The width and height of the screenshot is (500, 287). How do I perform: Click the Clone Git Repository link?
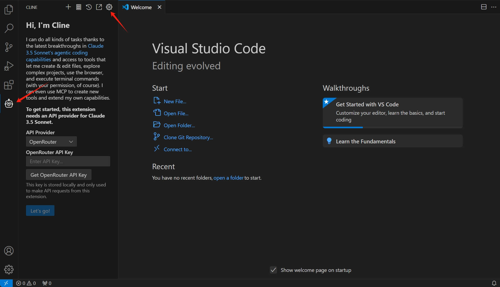[188, 137]
